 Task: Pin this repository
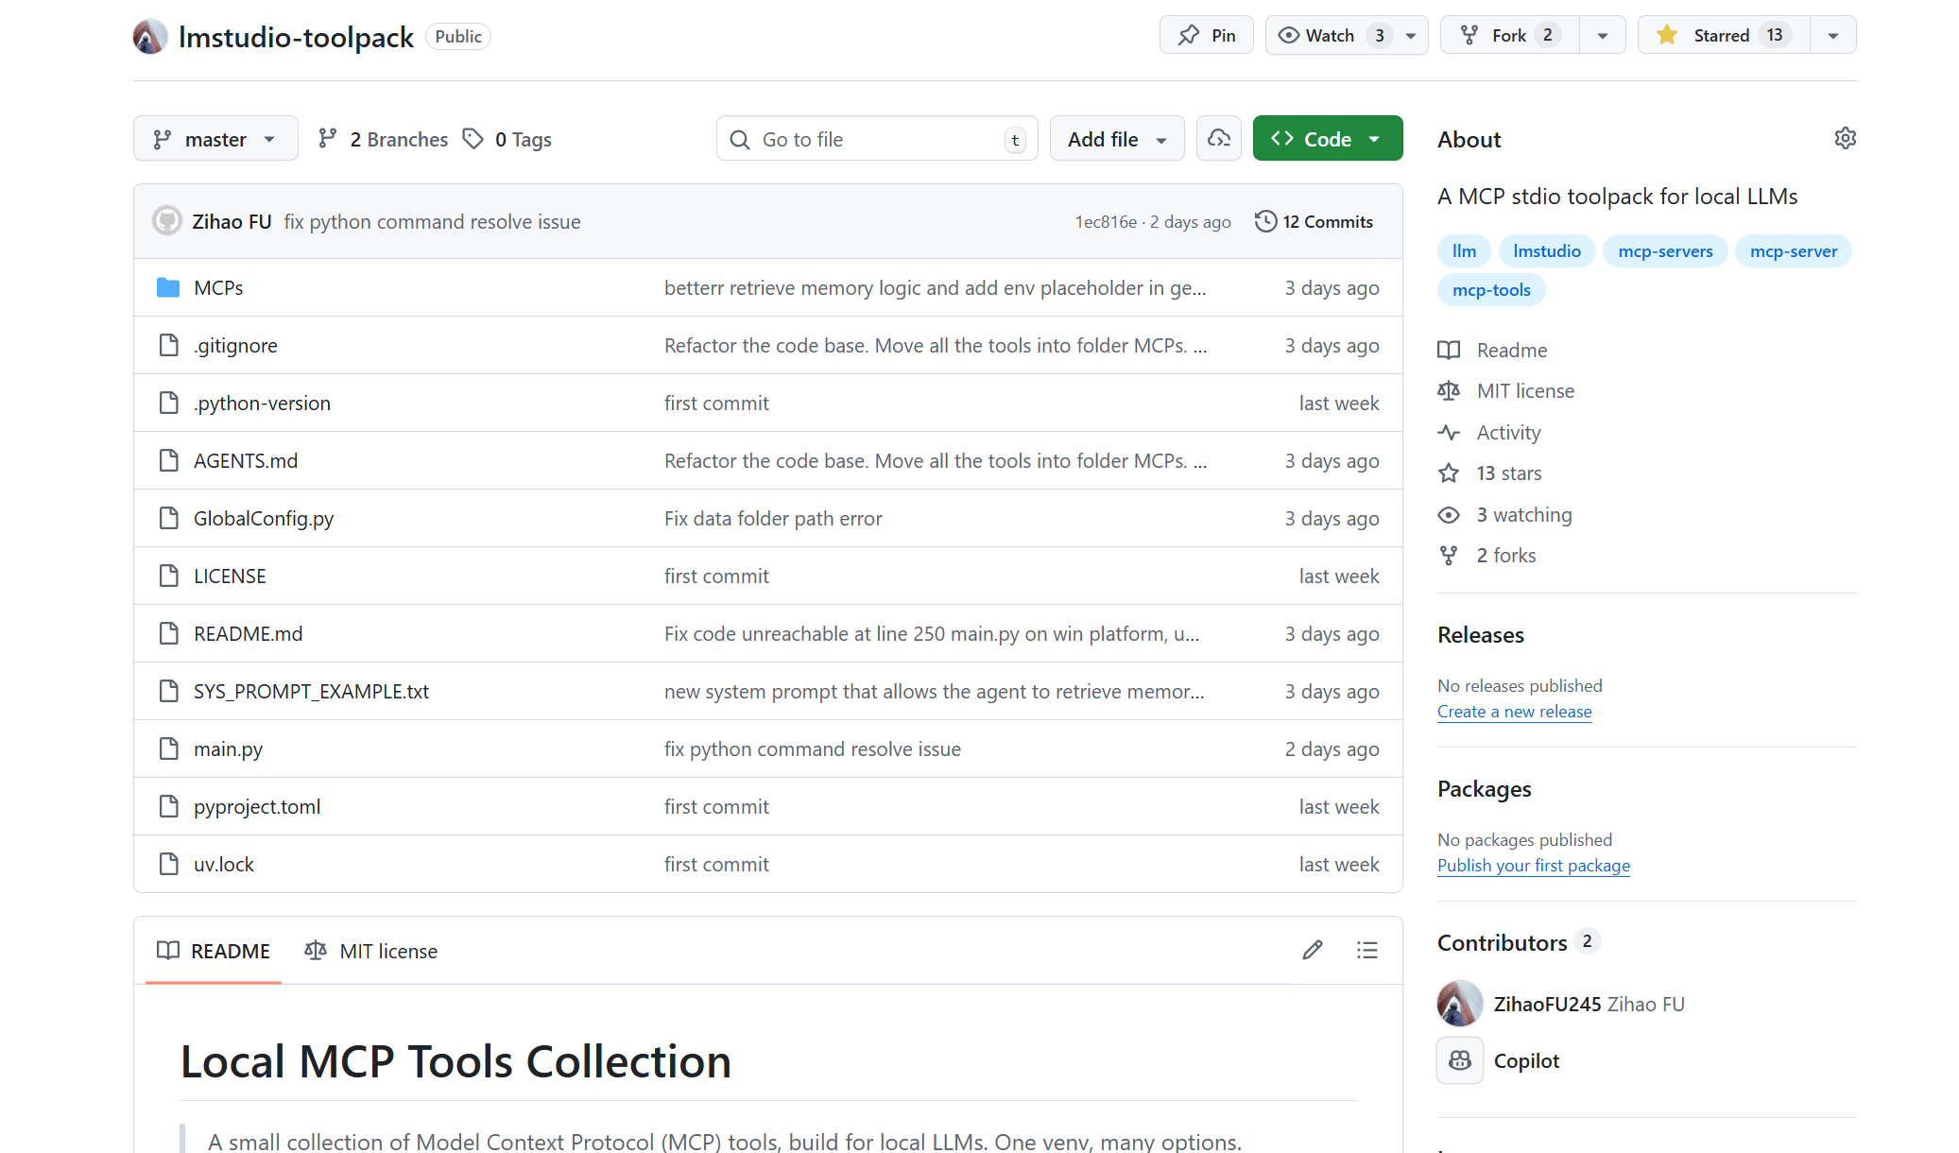pyautogui.click(x=1207, y=35)
